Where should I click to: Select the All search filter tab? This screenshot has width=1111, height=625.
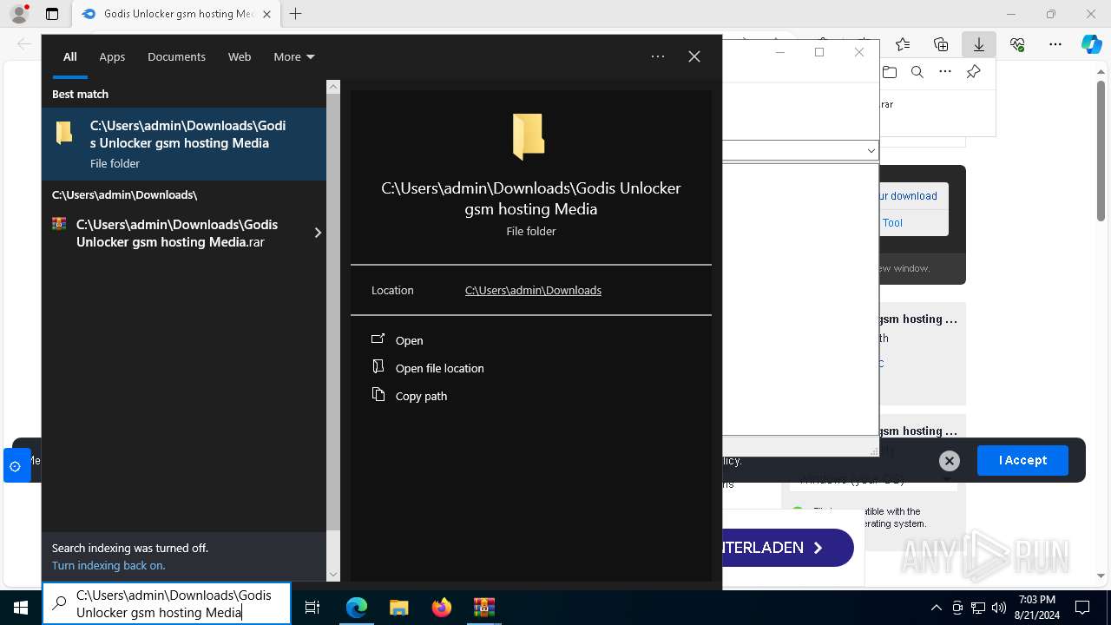coord(70,56)
